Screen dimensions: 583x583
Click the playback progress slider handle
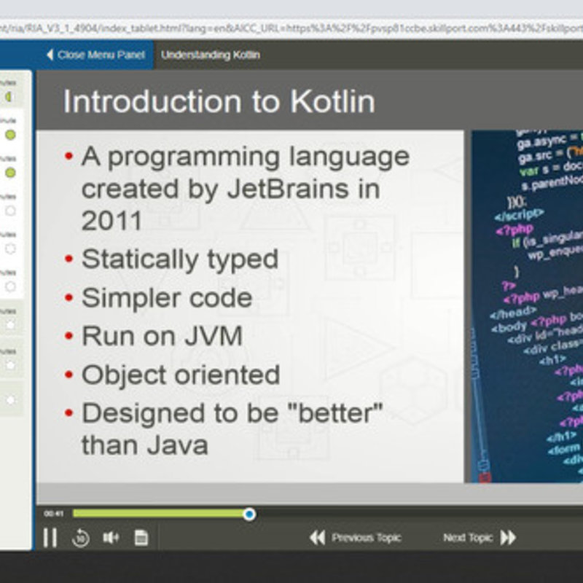point(249,514)
